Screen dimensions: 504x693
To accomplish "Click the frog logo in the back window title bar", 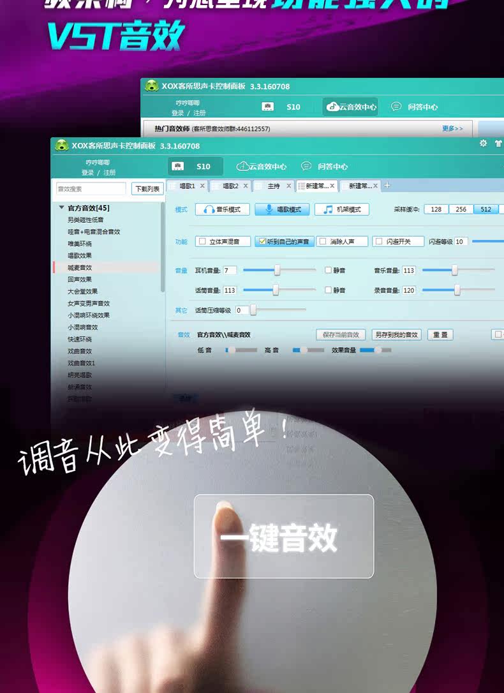I will tap(151, 86).
